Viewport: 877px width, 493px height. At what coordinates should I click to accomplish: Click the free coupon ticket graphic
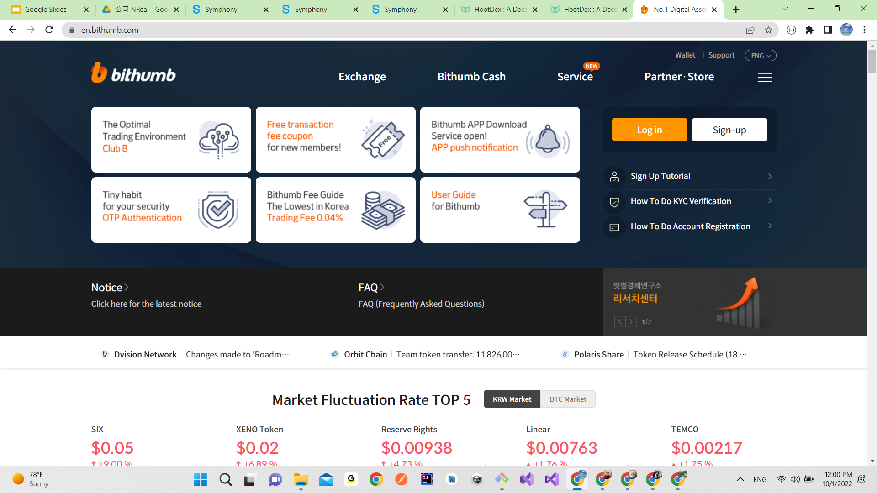(383, 140)
